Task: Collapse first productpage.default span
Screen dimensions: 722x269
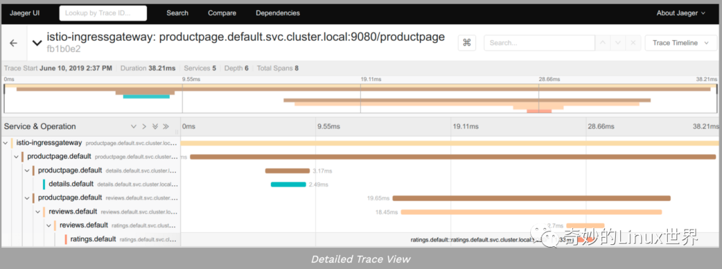Action: point(16,157)
